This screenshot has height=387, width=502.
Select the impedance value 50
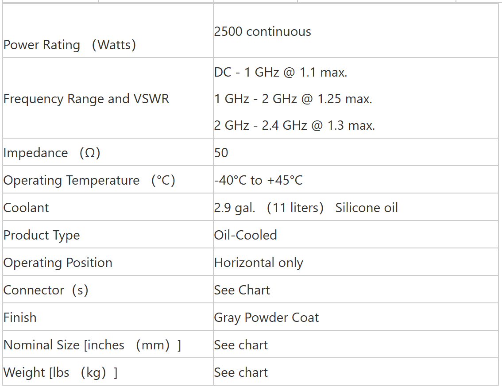tap(221, 152)
